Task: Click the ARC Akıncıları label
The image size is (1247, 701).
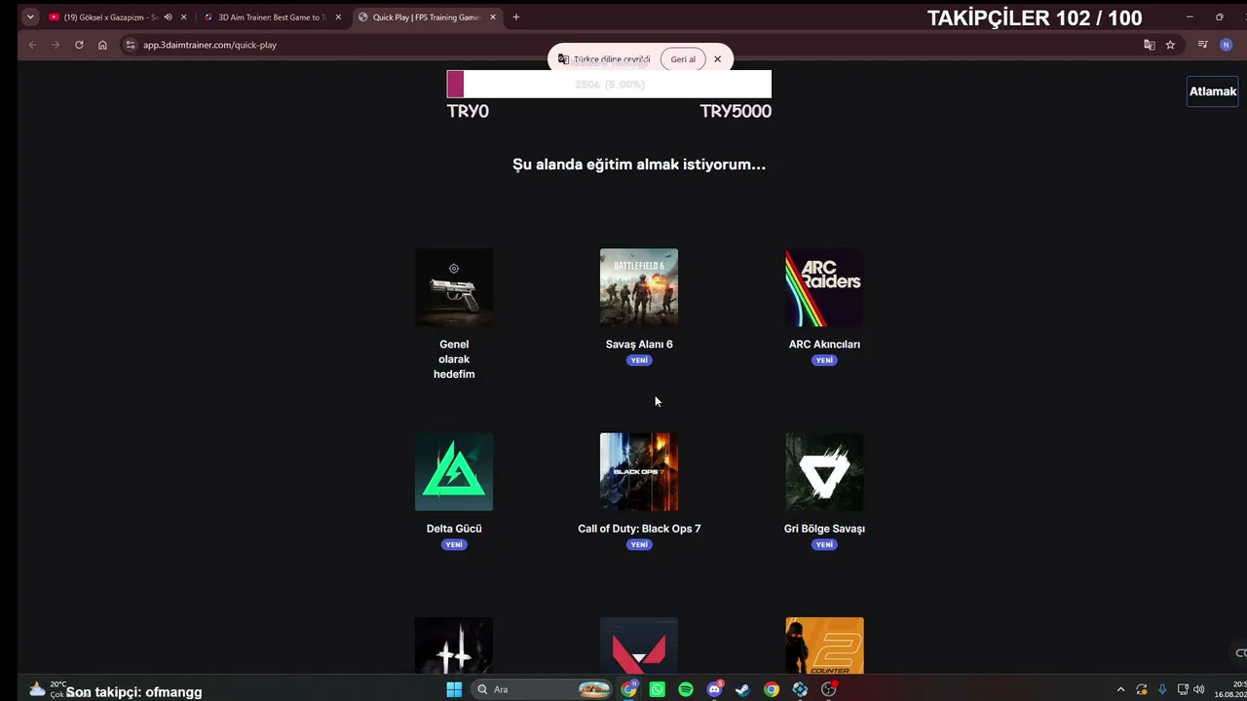Action: pos(824,345)
